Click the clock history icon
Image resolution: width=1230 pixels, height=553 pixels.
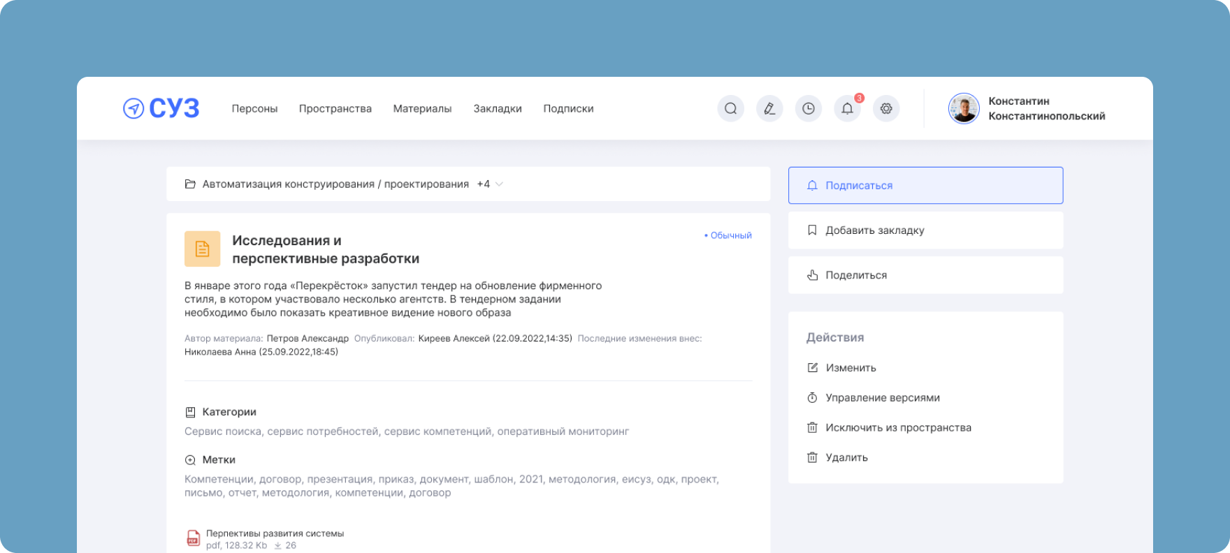tap(809, 108)
